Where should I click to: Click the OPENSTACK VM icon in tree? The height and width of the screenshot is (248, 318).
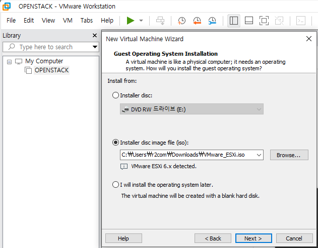pyautogui.click(x=28, y=70)
